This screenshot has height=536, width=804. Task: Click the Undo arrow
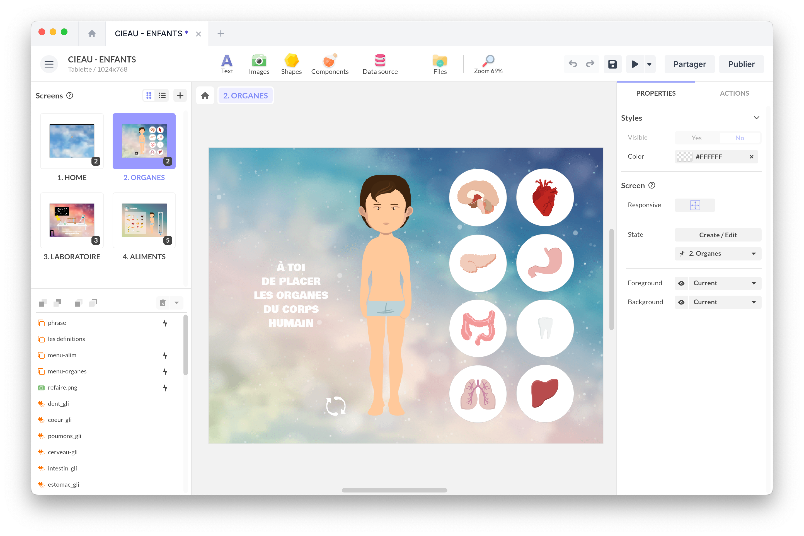(573, 64)
